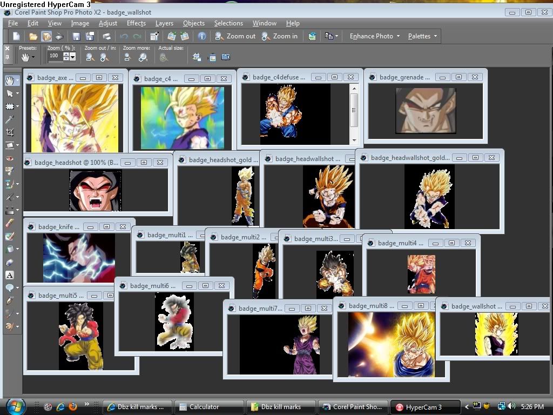
Task: Open a file using the folder icon
Action: (x=33, y=36)
